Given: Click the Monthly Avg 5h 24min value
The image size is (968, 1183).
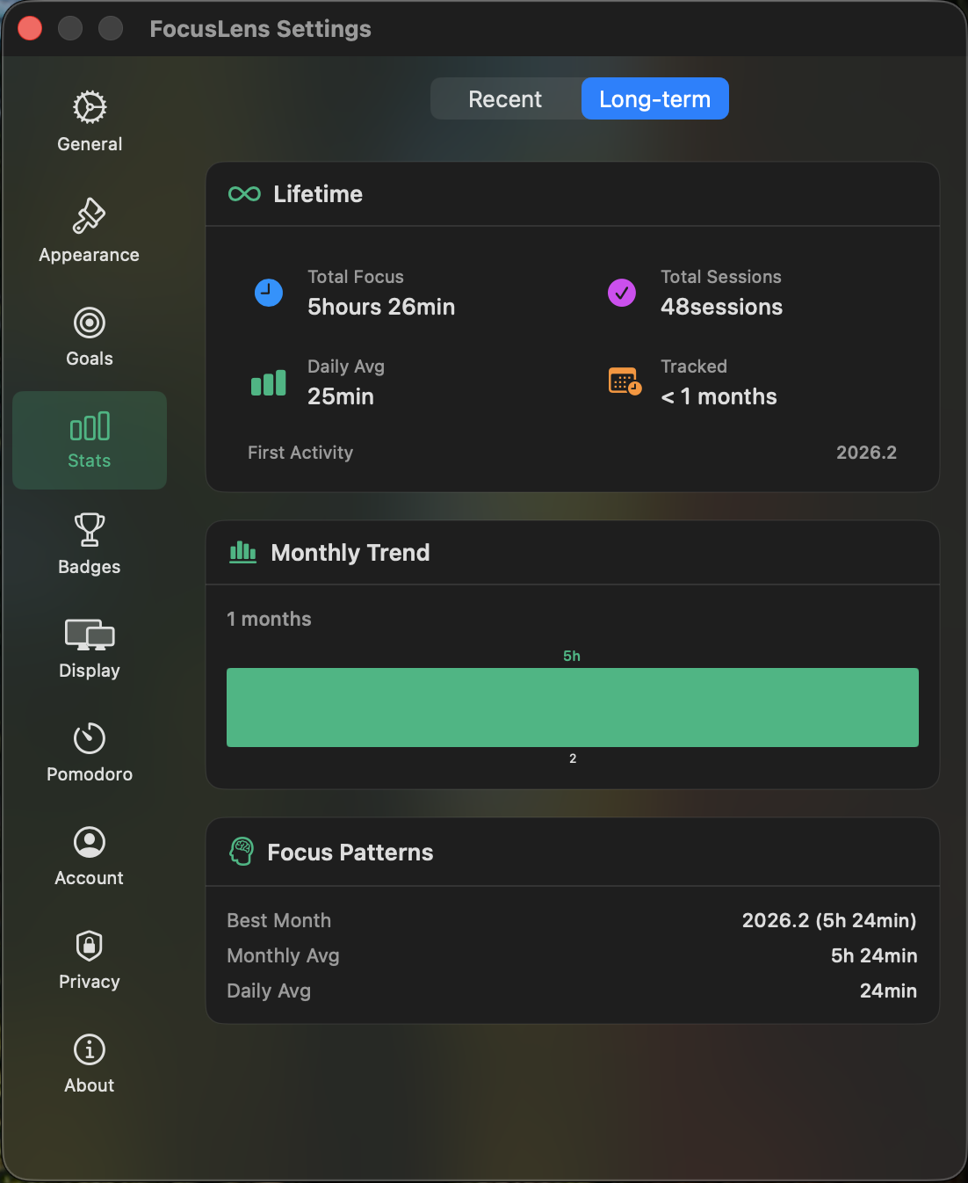Looking at the screenshot, I should tap(874, 955).
